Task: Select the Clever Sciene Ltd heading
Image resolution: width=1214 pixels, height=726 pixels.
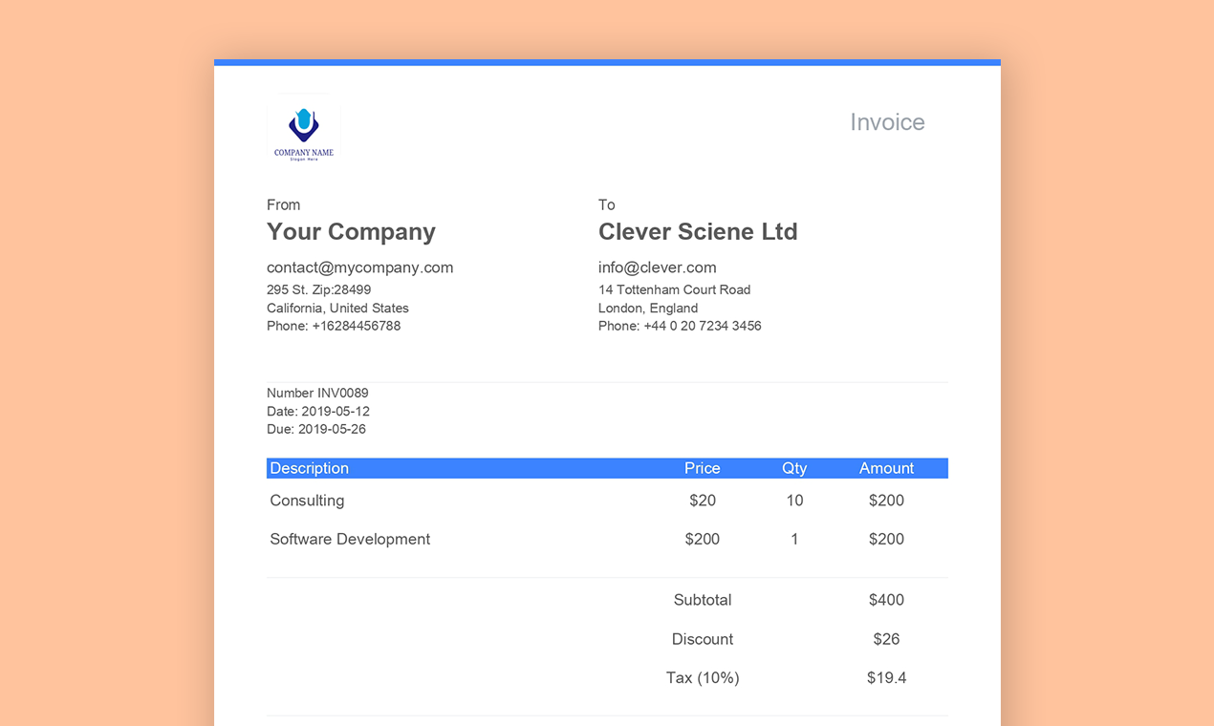Action: point(697,232)
